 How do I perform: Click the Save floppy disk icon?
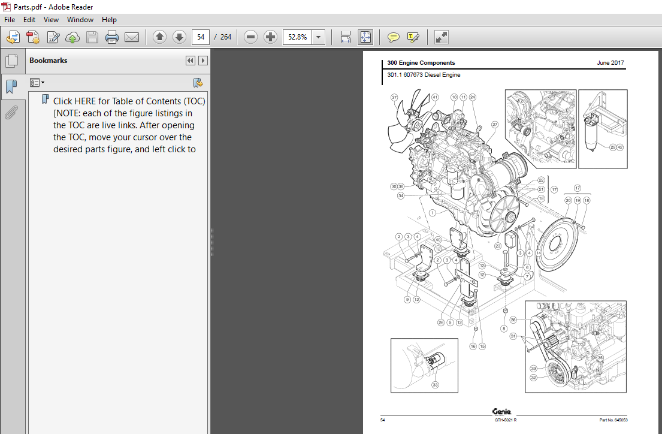(92, 37)
